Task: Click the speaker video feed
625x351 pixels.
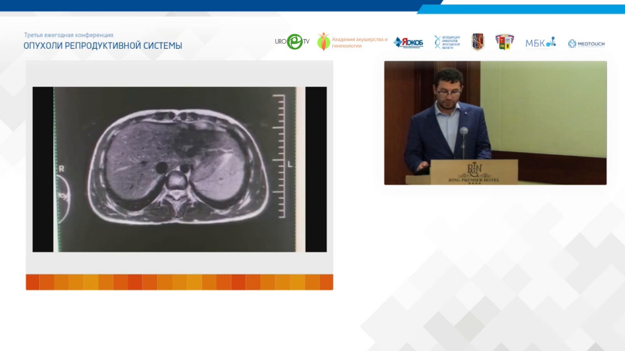Action: pos(495,122)
